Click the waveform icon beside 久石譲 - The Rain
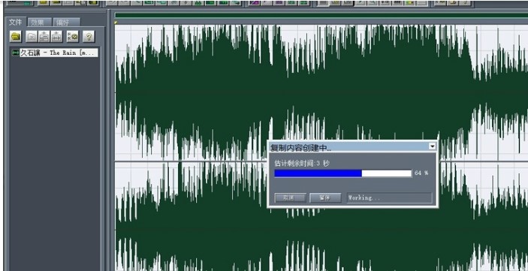 pos(16,53)
